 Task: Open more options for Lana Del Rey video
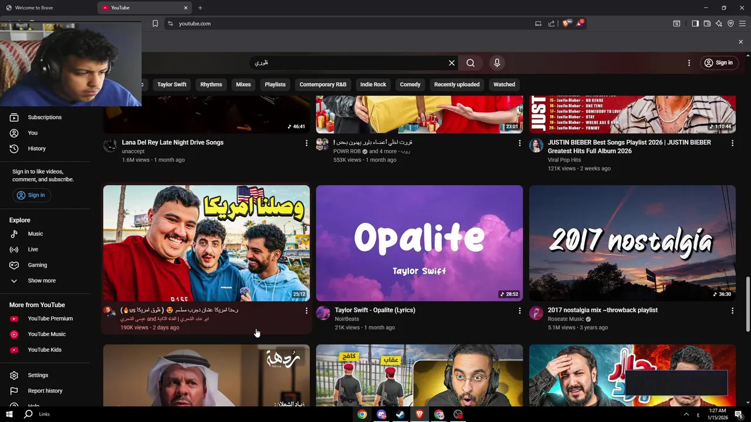tap(306, 143)
